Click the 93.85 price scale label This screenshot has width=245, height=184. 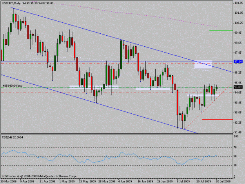click(238, 102)
